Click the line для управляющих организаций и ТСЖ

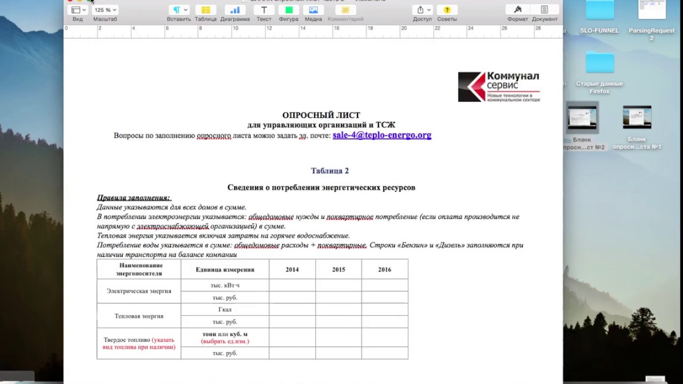click(x=321, y=125)
